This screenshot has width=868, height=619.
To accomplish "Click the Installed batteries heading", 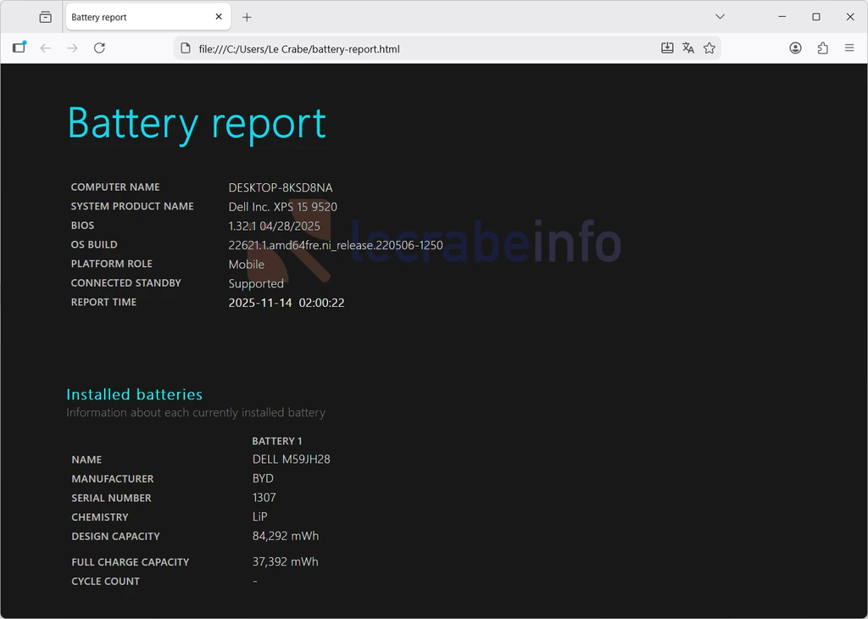I will click(134, 394).
